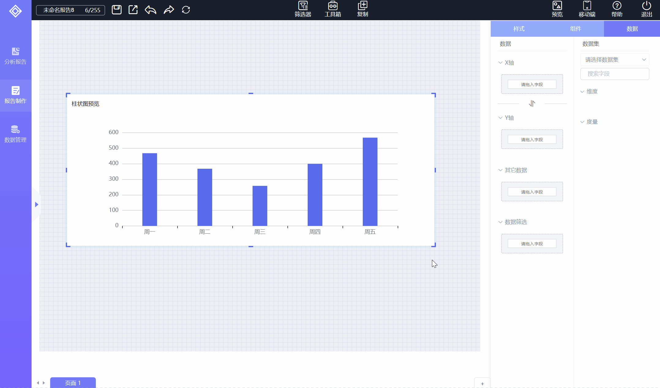Select 报告制作 in the sidebar
Image resolution: width=660 pixels, height=388 pixels.
pos(15,95)
